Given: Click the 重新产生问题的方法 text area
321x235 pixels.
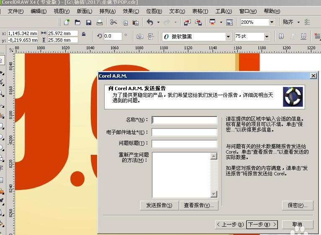Looking at the screenshot, I should [x=182, y=175].
